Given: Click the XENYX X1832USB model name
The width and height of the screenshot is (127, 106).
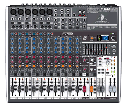Looking at the screenshot, I should point(102,9).
